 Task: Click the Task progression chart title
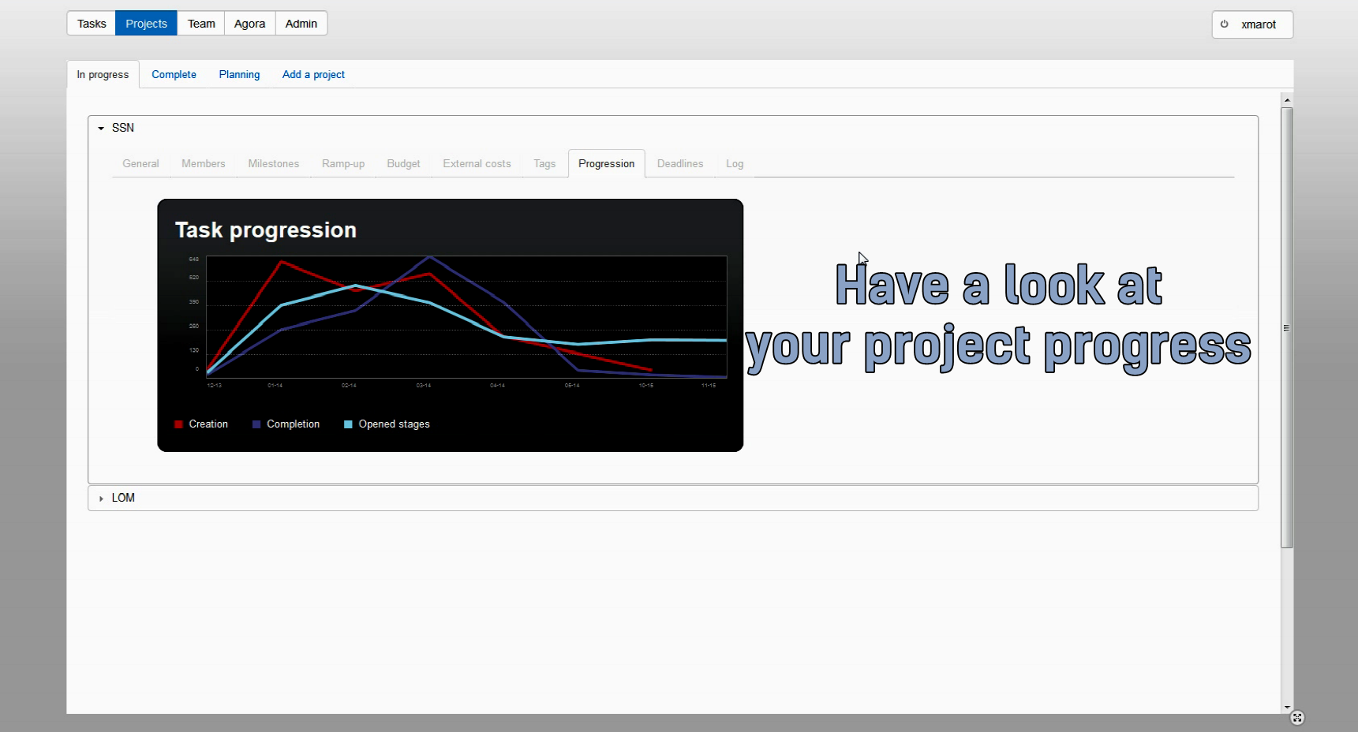tap(266, 230)
